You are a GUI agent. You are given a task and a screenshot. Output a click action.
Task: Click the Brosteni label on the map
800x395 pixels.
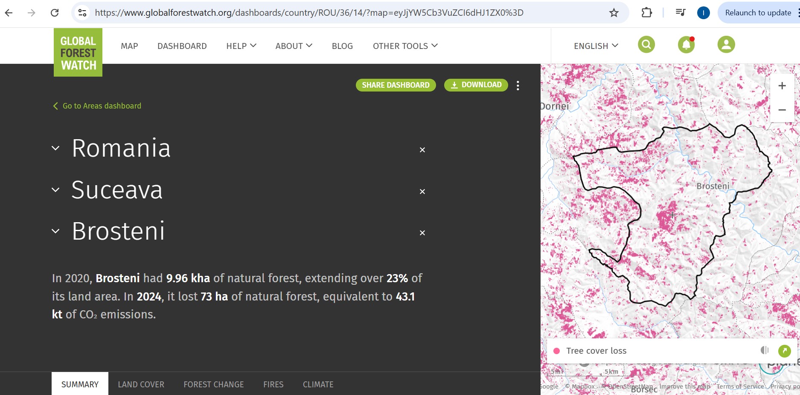713,186
